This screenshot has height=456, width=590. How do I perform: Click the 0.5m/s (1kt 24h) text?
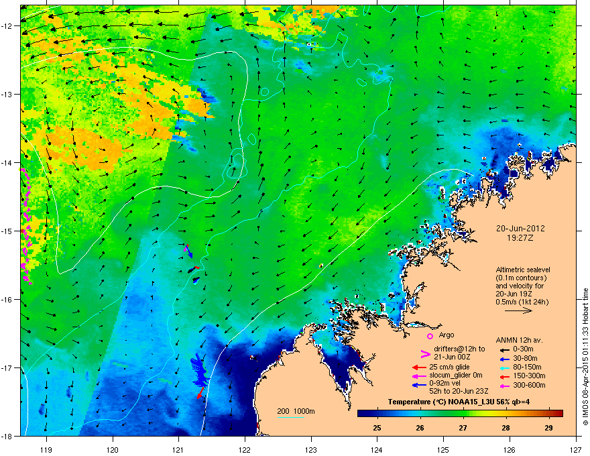point(522,302)
